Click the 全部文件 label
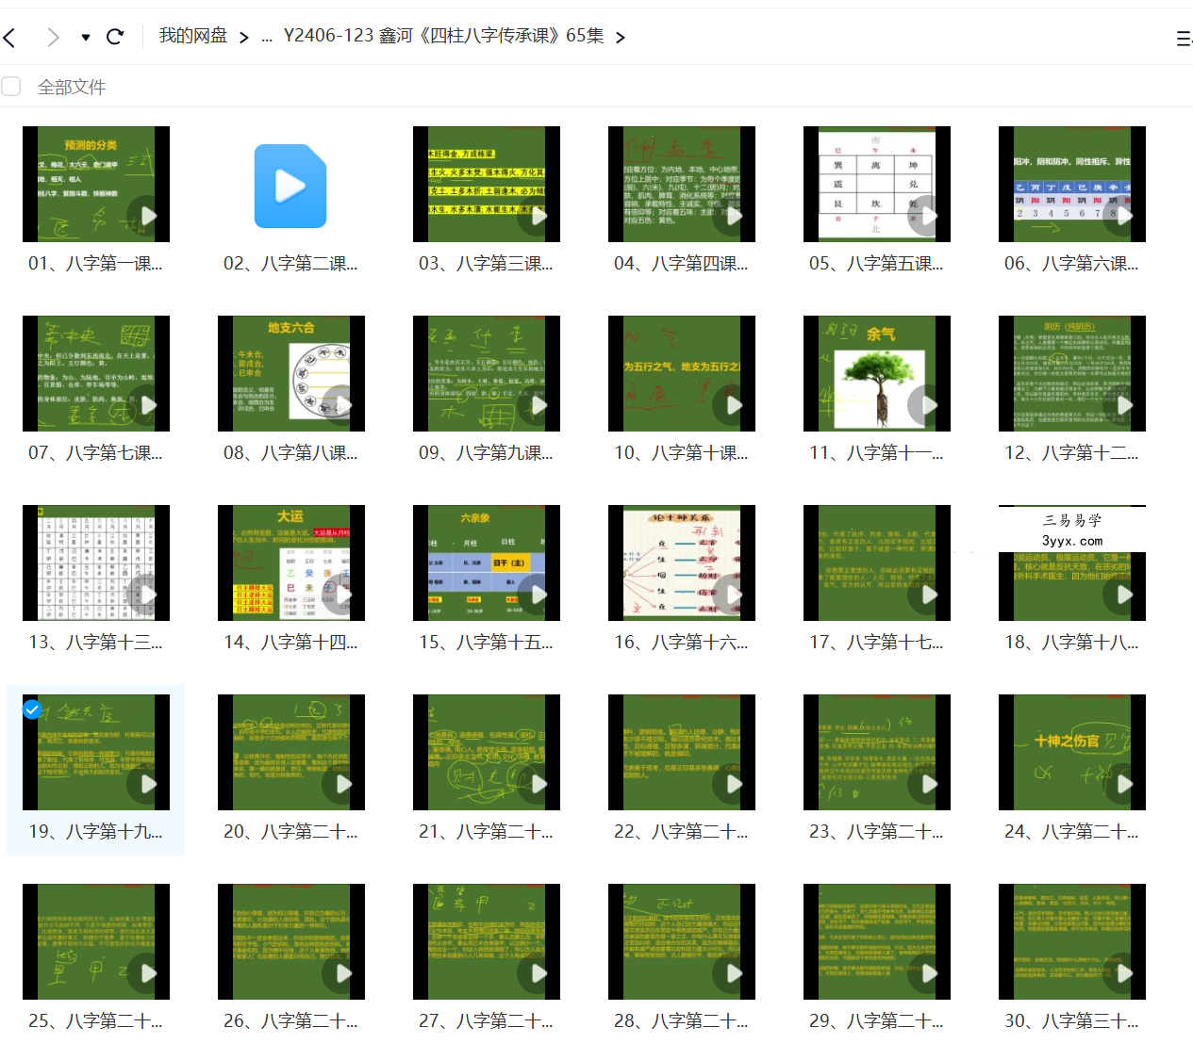The height and width of the screenshot is (1060, 1193). coord(72,88)
